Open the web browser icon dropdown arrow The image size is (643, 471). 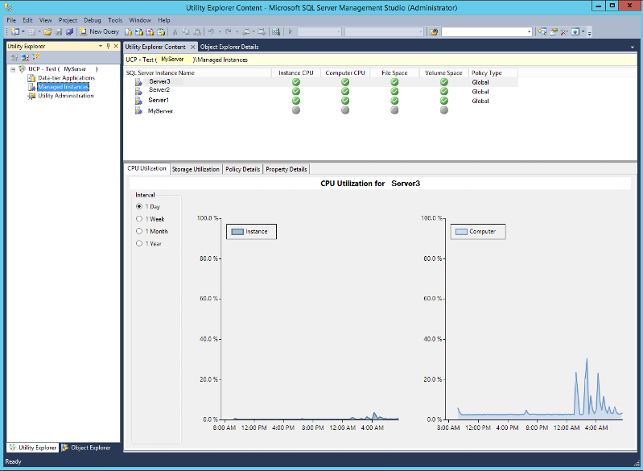(583, 31)
